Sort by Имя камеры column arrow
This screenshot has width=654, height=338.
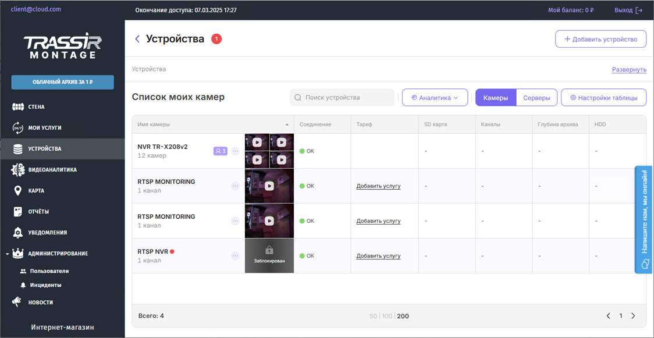(x=287, y=125)
